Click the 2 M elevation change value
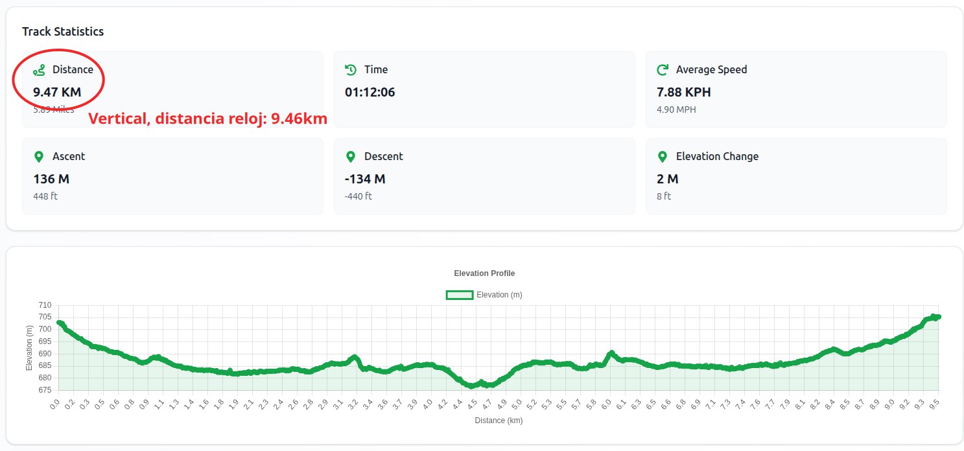964x451 pixels. [x=667, y=179]
